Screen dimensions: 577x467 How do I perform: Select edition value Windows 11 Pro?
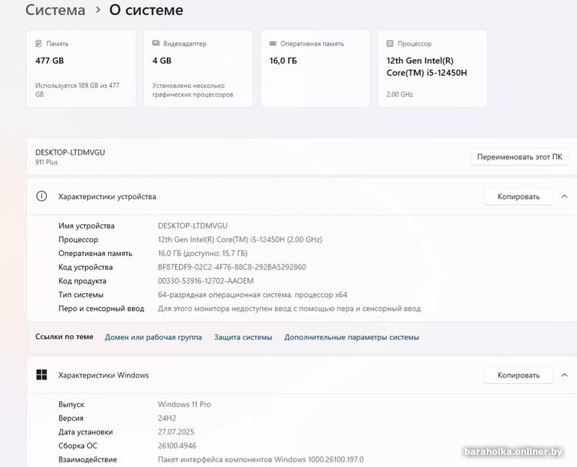185,404
